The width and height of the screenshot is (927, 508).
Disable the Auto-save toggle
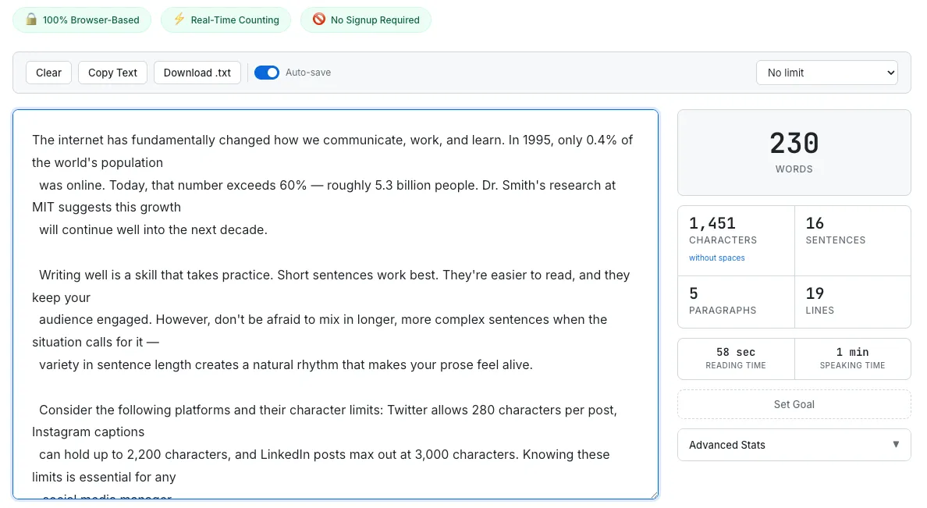(x=267, y=72)
